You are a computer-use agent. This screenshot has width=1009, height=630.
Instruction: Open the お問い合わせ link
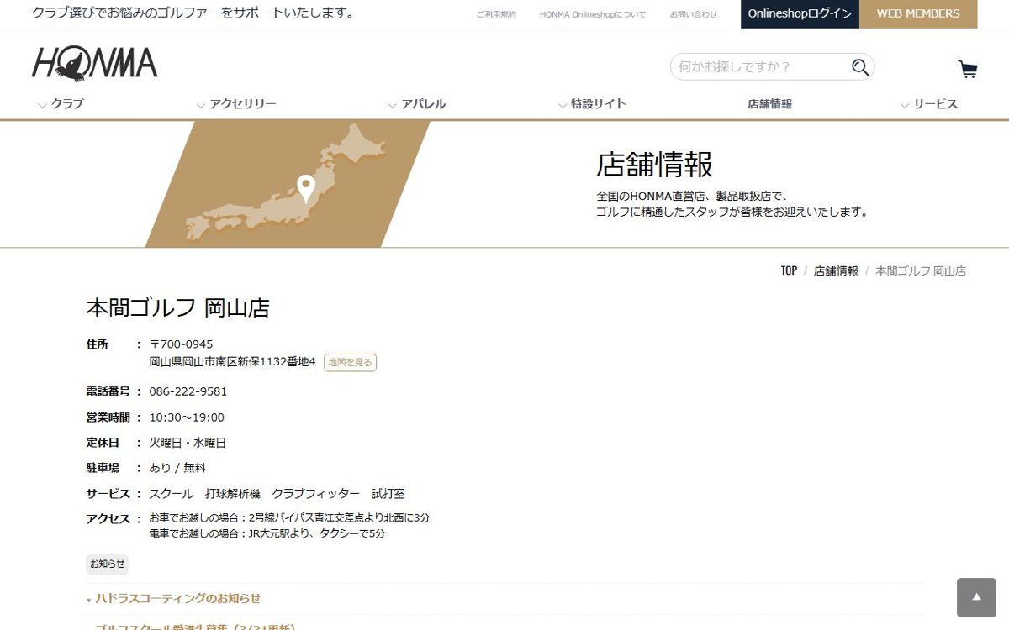(x=694, y=14)
